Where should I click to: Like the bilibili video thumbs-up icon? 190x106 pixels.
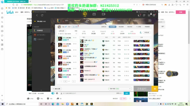(x=28, y=99)
